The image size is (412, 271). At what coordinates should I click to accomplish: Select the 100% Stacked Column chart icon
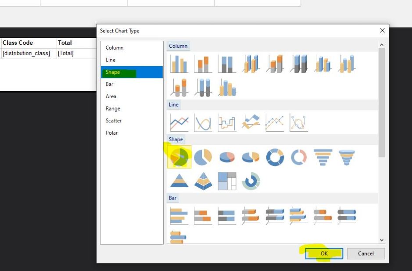[227, 64]
